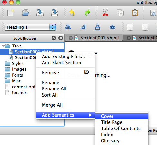
Task: Center align text icon
Action: click(145, 27)
